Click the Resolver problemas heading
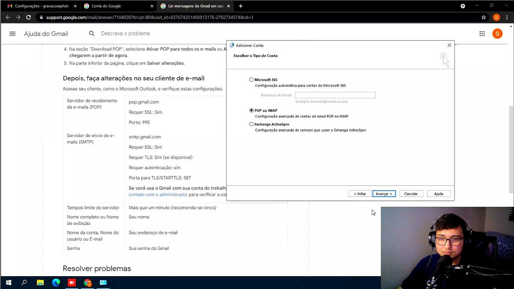 97,268
